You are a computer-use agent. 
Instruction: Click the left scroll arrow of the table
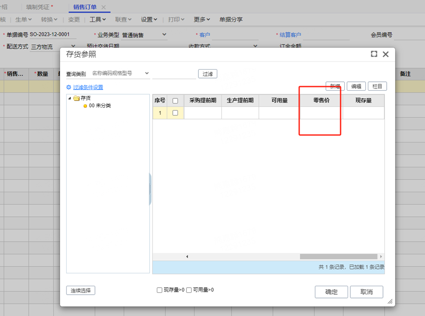(x=187, y=256)
